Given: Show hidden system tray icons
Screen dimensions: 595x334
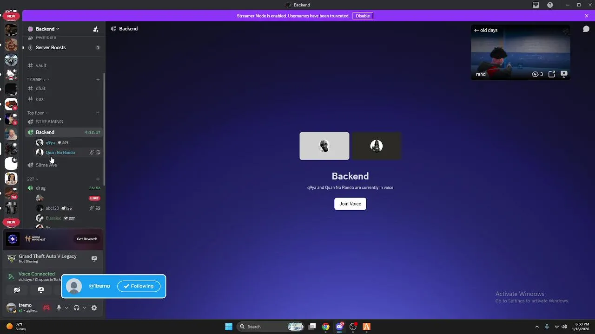Looking at the screenshot, I should coord(537,327).
